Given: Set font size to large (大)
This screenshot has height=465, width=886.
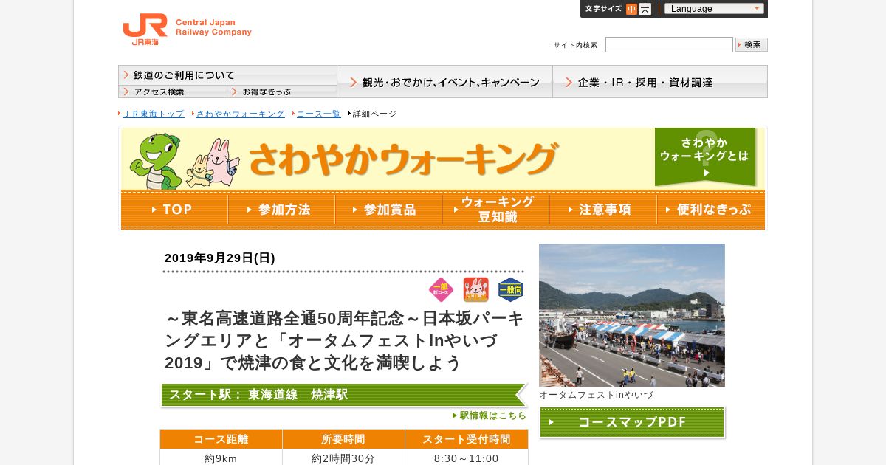Looking at the screenshot, I should point(645,9).
